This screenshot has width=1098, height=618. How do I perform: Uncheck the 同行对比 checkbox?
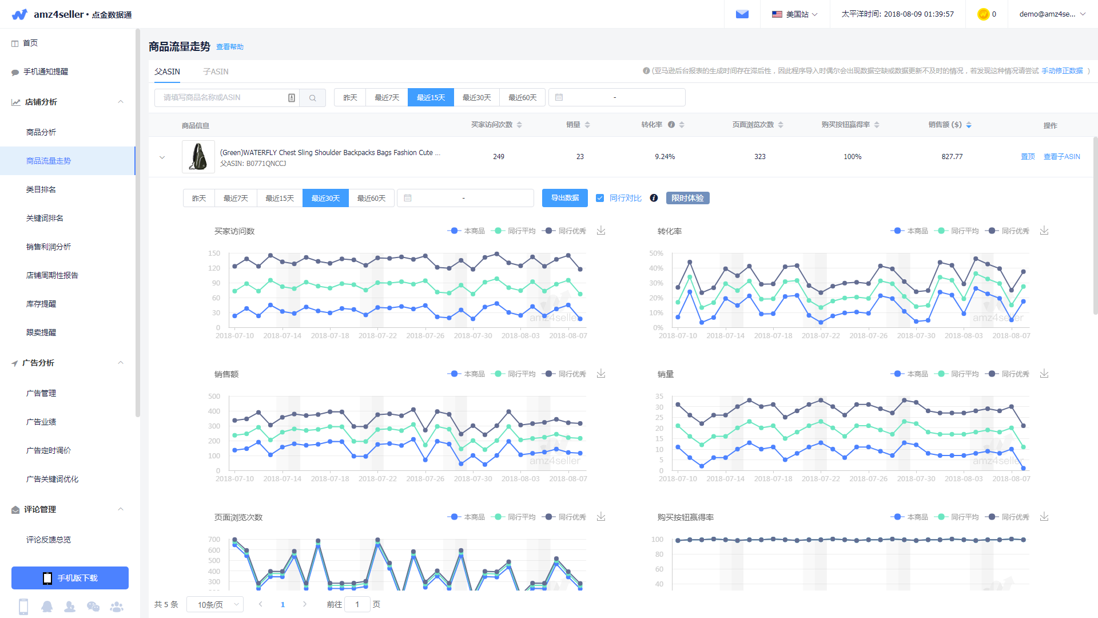[x=600, y=198]
